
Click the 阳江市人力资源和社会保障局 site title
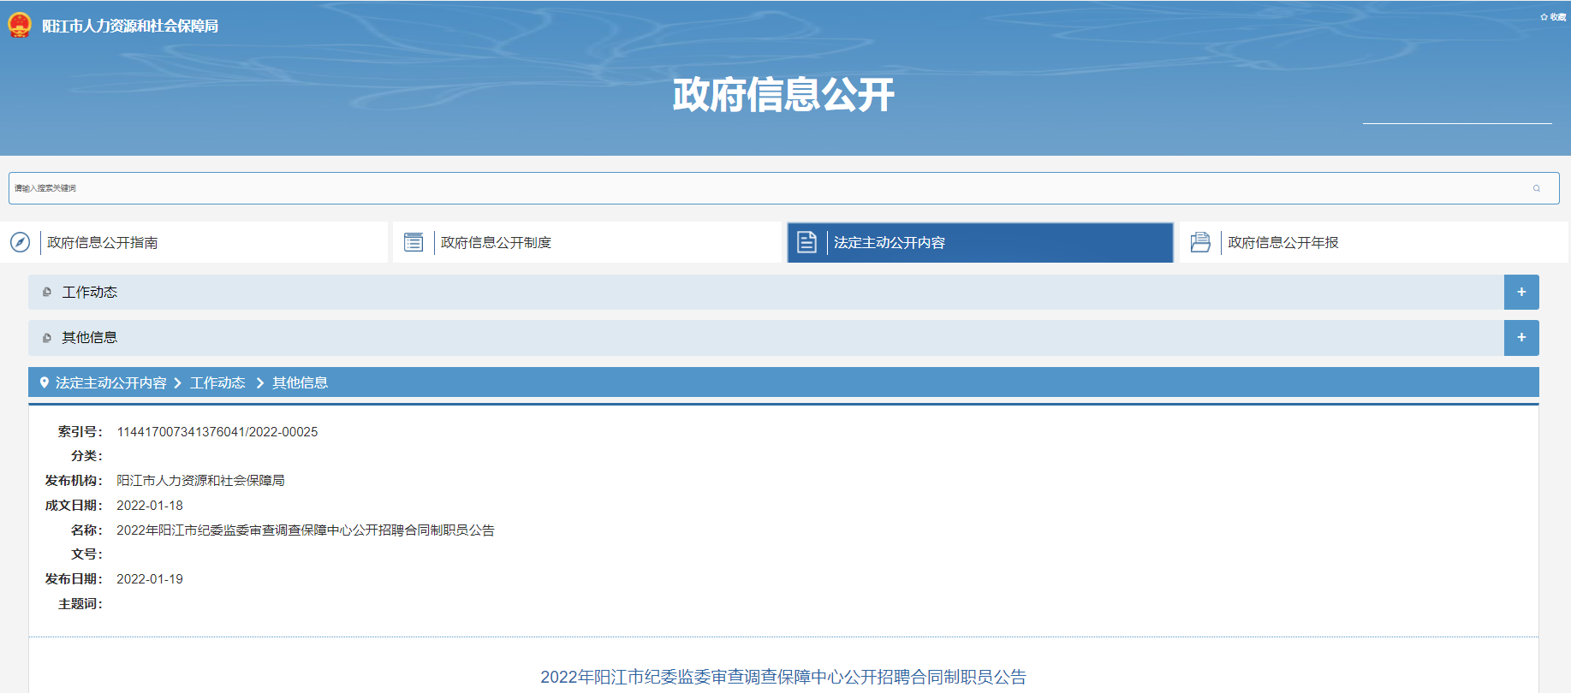(130, 26)
